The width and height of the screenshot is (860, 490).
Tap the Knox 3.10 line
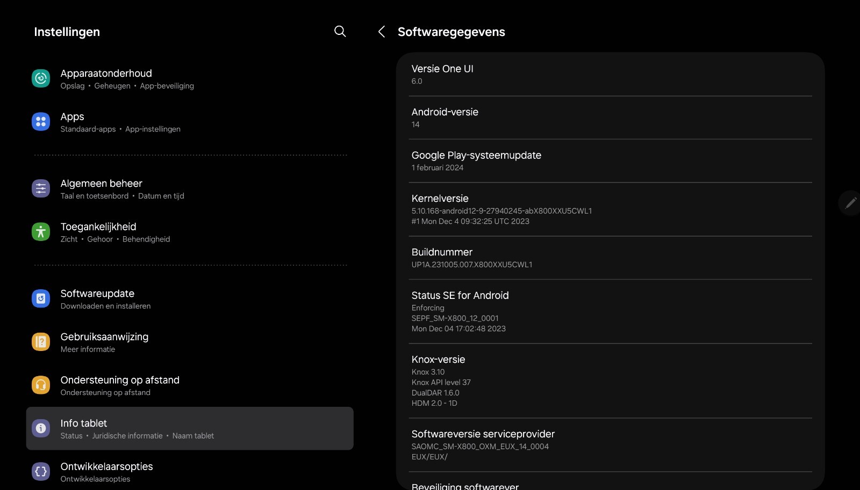428,372
